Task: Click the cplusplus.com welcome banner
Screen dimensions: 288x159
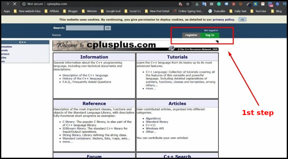Action: coord(135,46)
